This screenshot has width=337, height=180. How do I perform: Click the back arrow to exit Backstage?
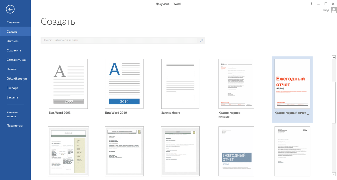click(x=10, y=10)
